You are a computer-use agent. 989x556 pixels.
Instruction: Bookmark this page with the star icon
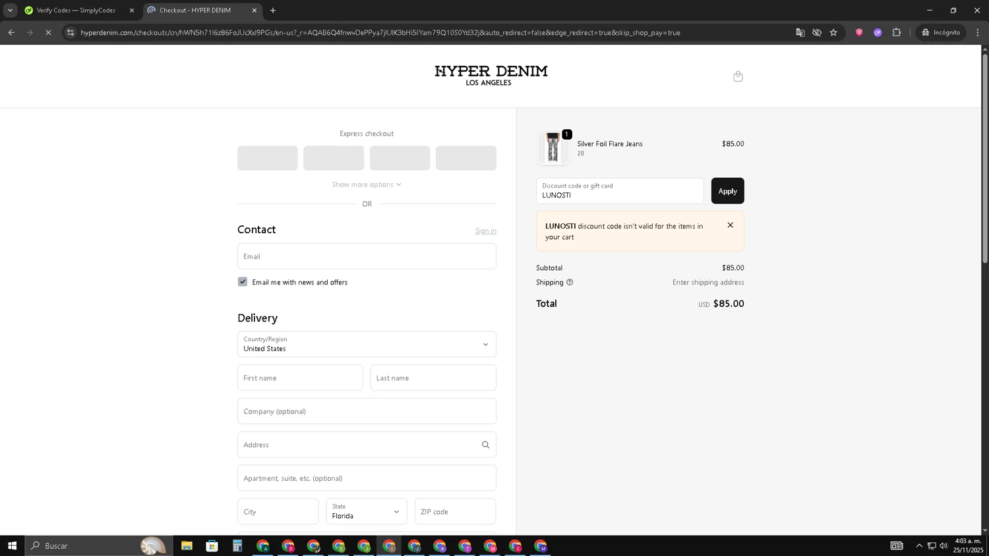click(x=833, y=32)
